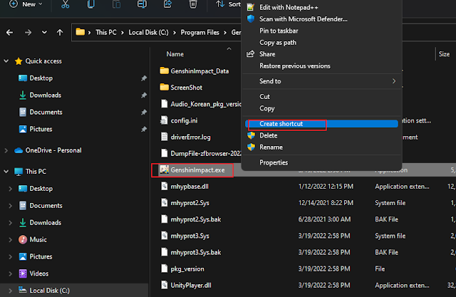456x297 pixels.
Task: Select This PC in navigation pane
Action: coord(31,172)
